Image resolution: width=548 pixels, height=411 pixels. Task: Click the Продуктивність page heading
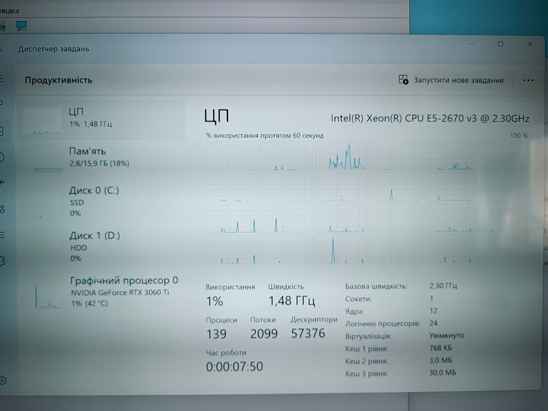(59, 80)
